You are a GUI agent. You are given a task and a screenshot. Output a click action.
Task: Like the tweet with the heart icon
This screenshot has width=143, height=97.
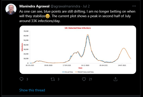pyautogui.click(x=84, y=79)
